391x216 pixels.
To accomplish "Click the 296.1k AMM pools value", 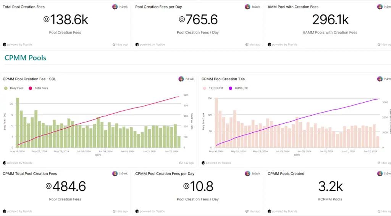I will 330,20.
